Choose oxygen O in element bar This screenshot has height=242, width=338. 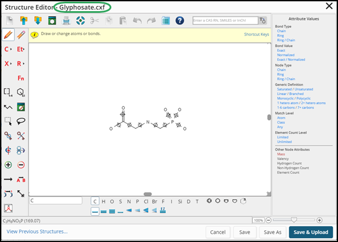(x=112, y=201)
